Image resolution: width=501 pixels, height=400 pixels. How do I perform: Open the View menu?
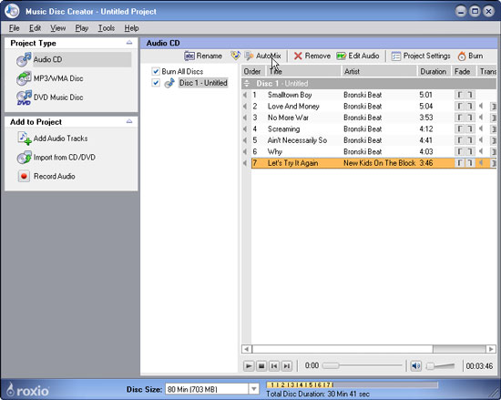pyautogui.click(x=57, y=28)
